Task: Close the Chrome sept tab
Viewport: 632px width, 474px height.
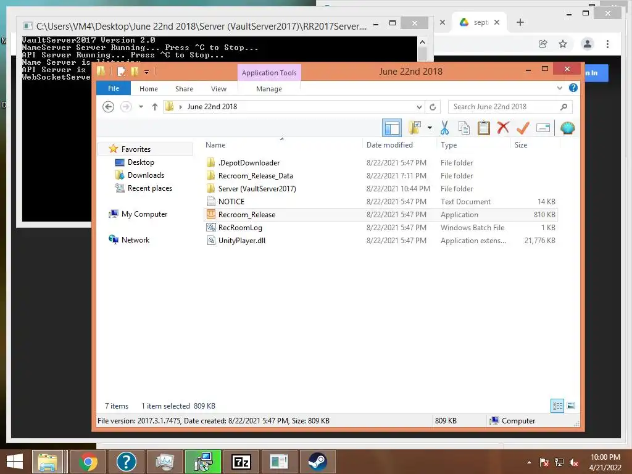Action: pyautogui.click(x=497, y=22)
